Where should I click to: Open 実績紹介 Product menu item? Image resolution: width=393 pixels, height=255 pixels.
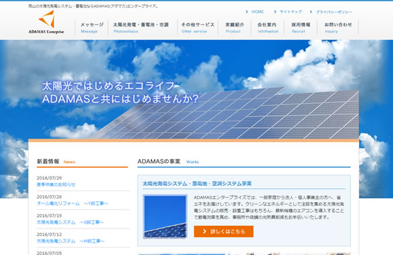point(235,28)
